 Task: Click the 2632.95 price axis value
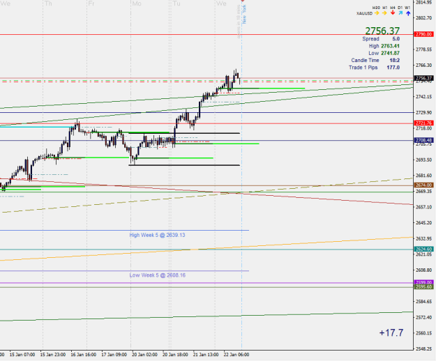click(423, 238)
